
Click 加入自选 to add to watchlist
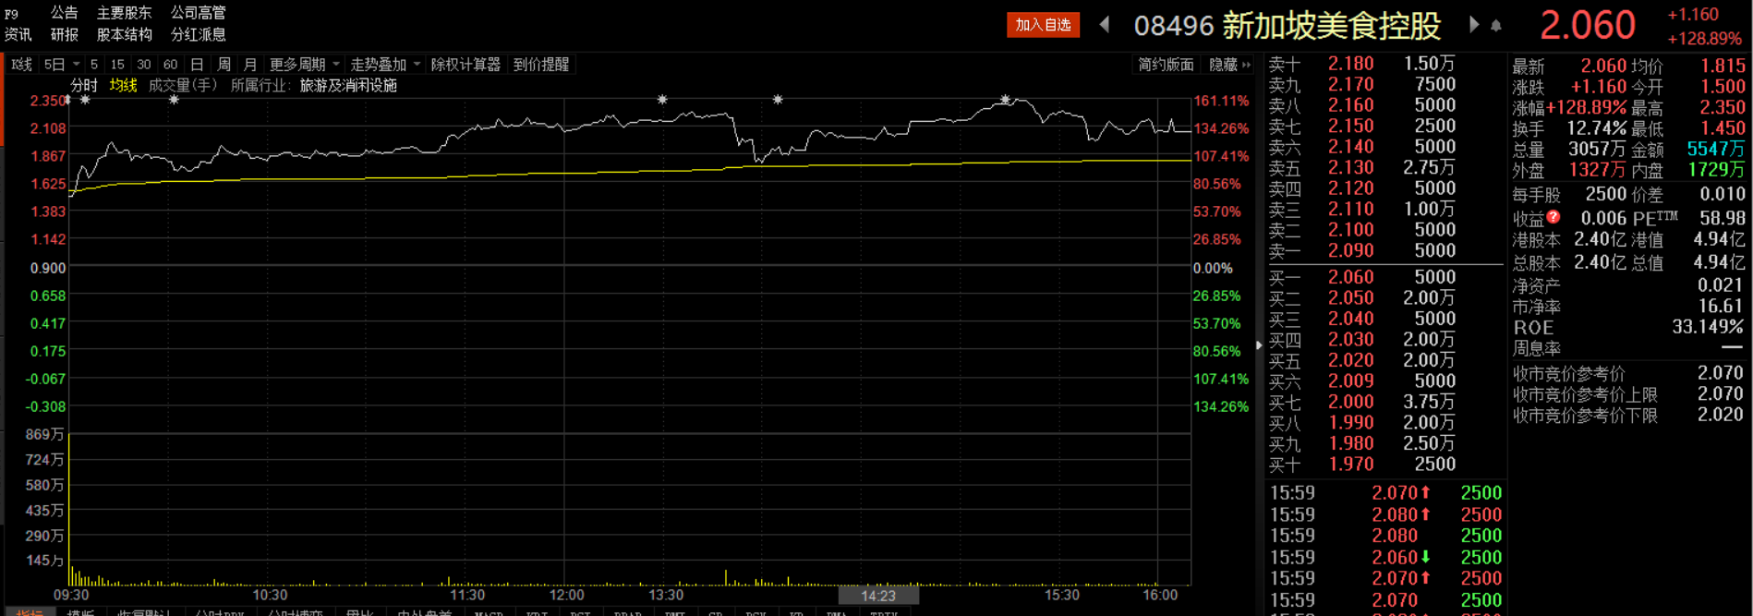pyautogui.click(x=1043, y=25)
